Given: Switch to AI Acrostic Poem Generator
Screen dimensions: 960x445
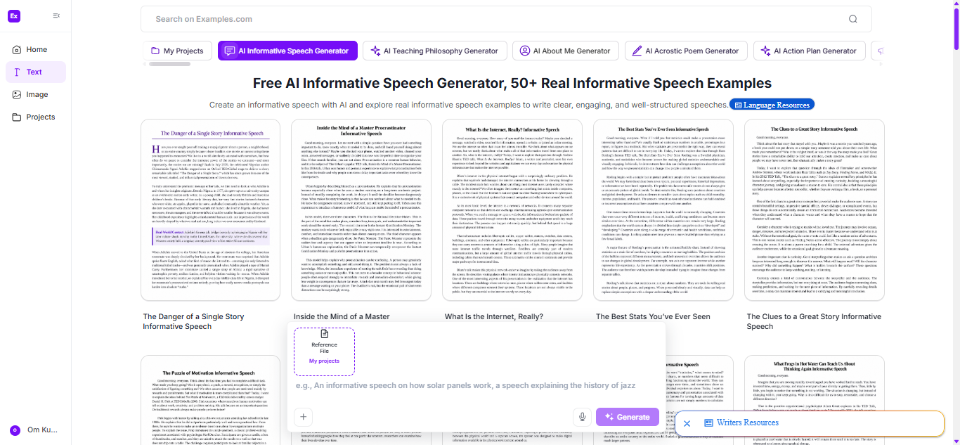Looking at the screenshot, I should (687, 51).
